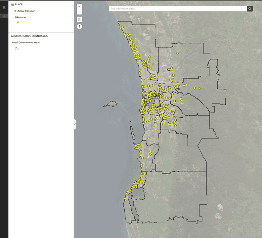Viewport: 262px width, 238px height.
Task: Collapse the legend side panel
Action: coord(75,124)
